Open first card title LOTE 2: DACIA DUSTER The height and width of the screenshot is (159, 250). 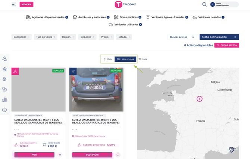tap(38, 121)
